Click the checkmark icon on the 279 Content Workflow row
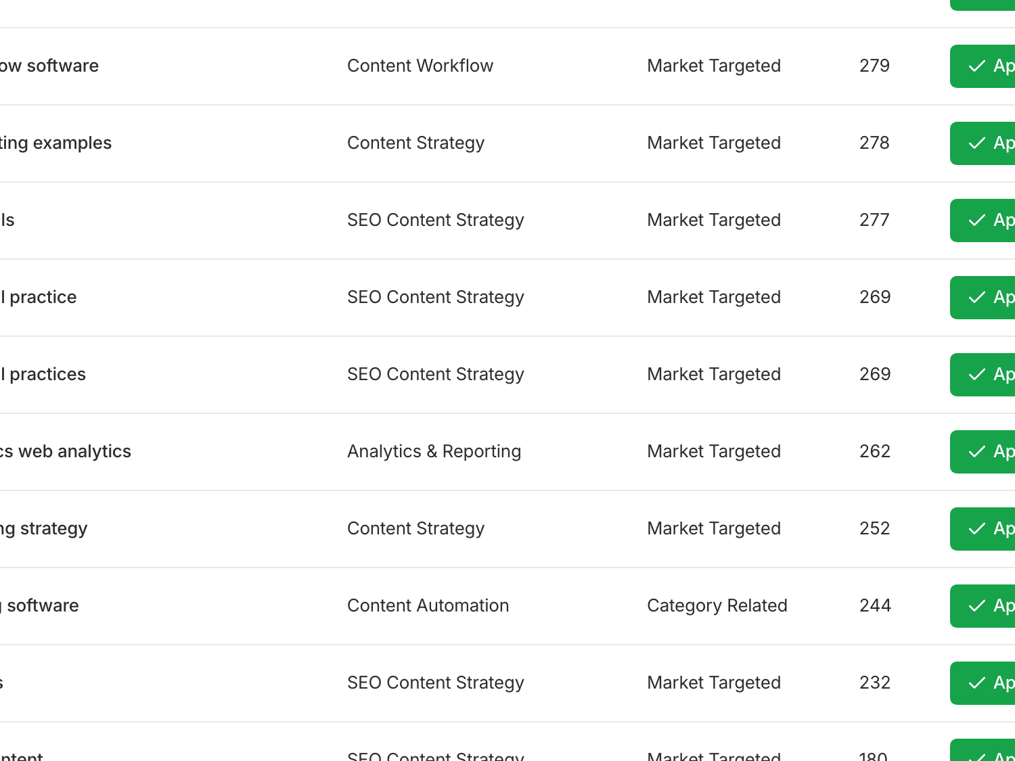 (x=976, y=66)
